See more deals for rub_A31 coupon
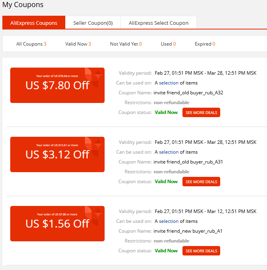 201,182
